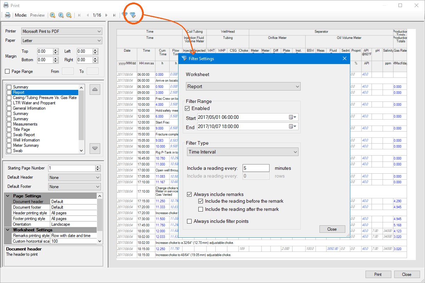Go to the first page
The height and width of the screenshot is (283, 425).
[79, 15]
